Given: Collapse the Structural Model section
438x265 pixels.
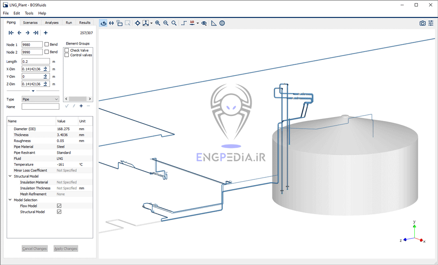Looking at the screenshot, I should (x=9, y=176).
